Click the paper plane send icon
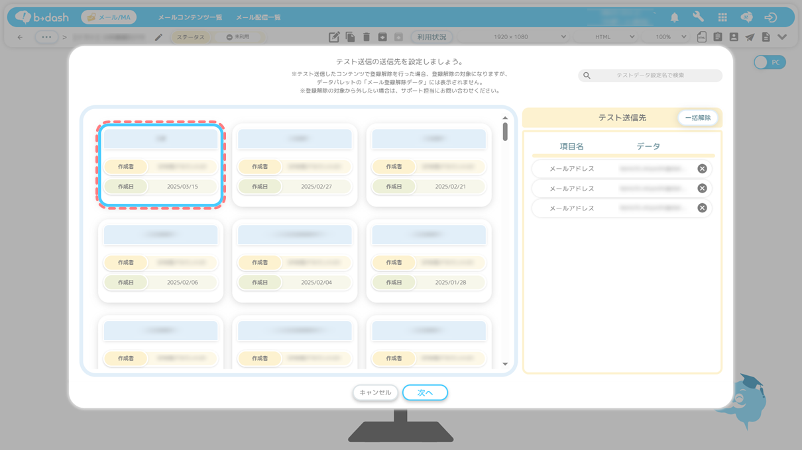The height and width of the screenshot is (450, 802). tap(750, 37)
